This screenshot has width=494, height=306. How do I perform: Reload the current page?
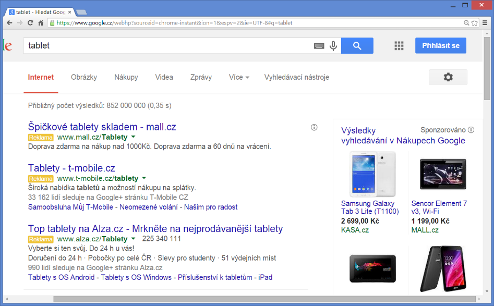pos(30,23)
